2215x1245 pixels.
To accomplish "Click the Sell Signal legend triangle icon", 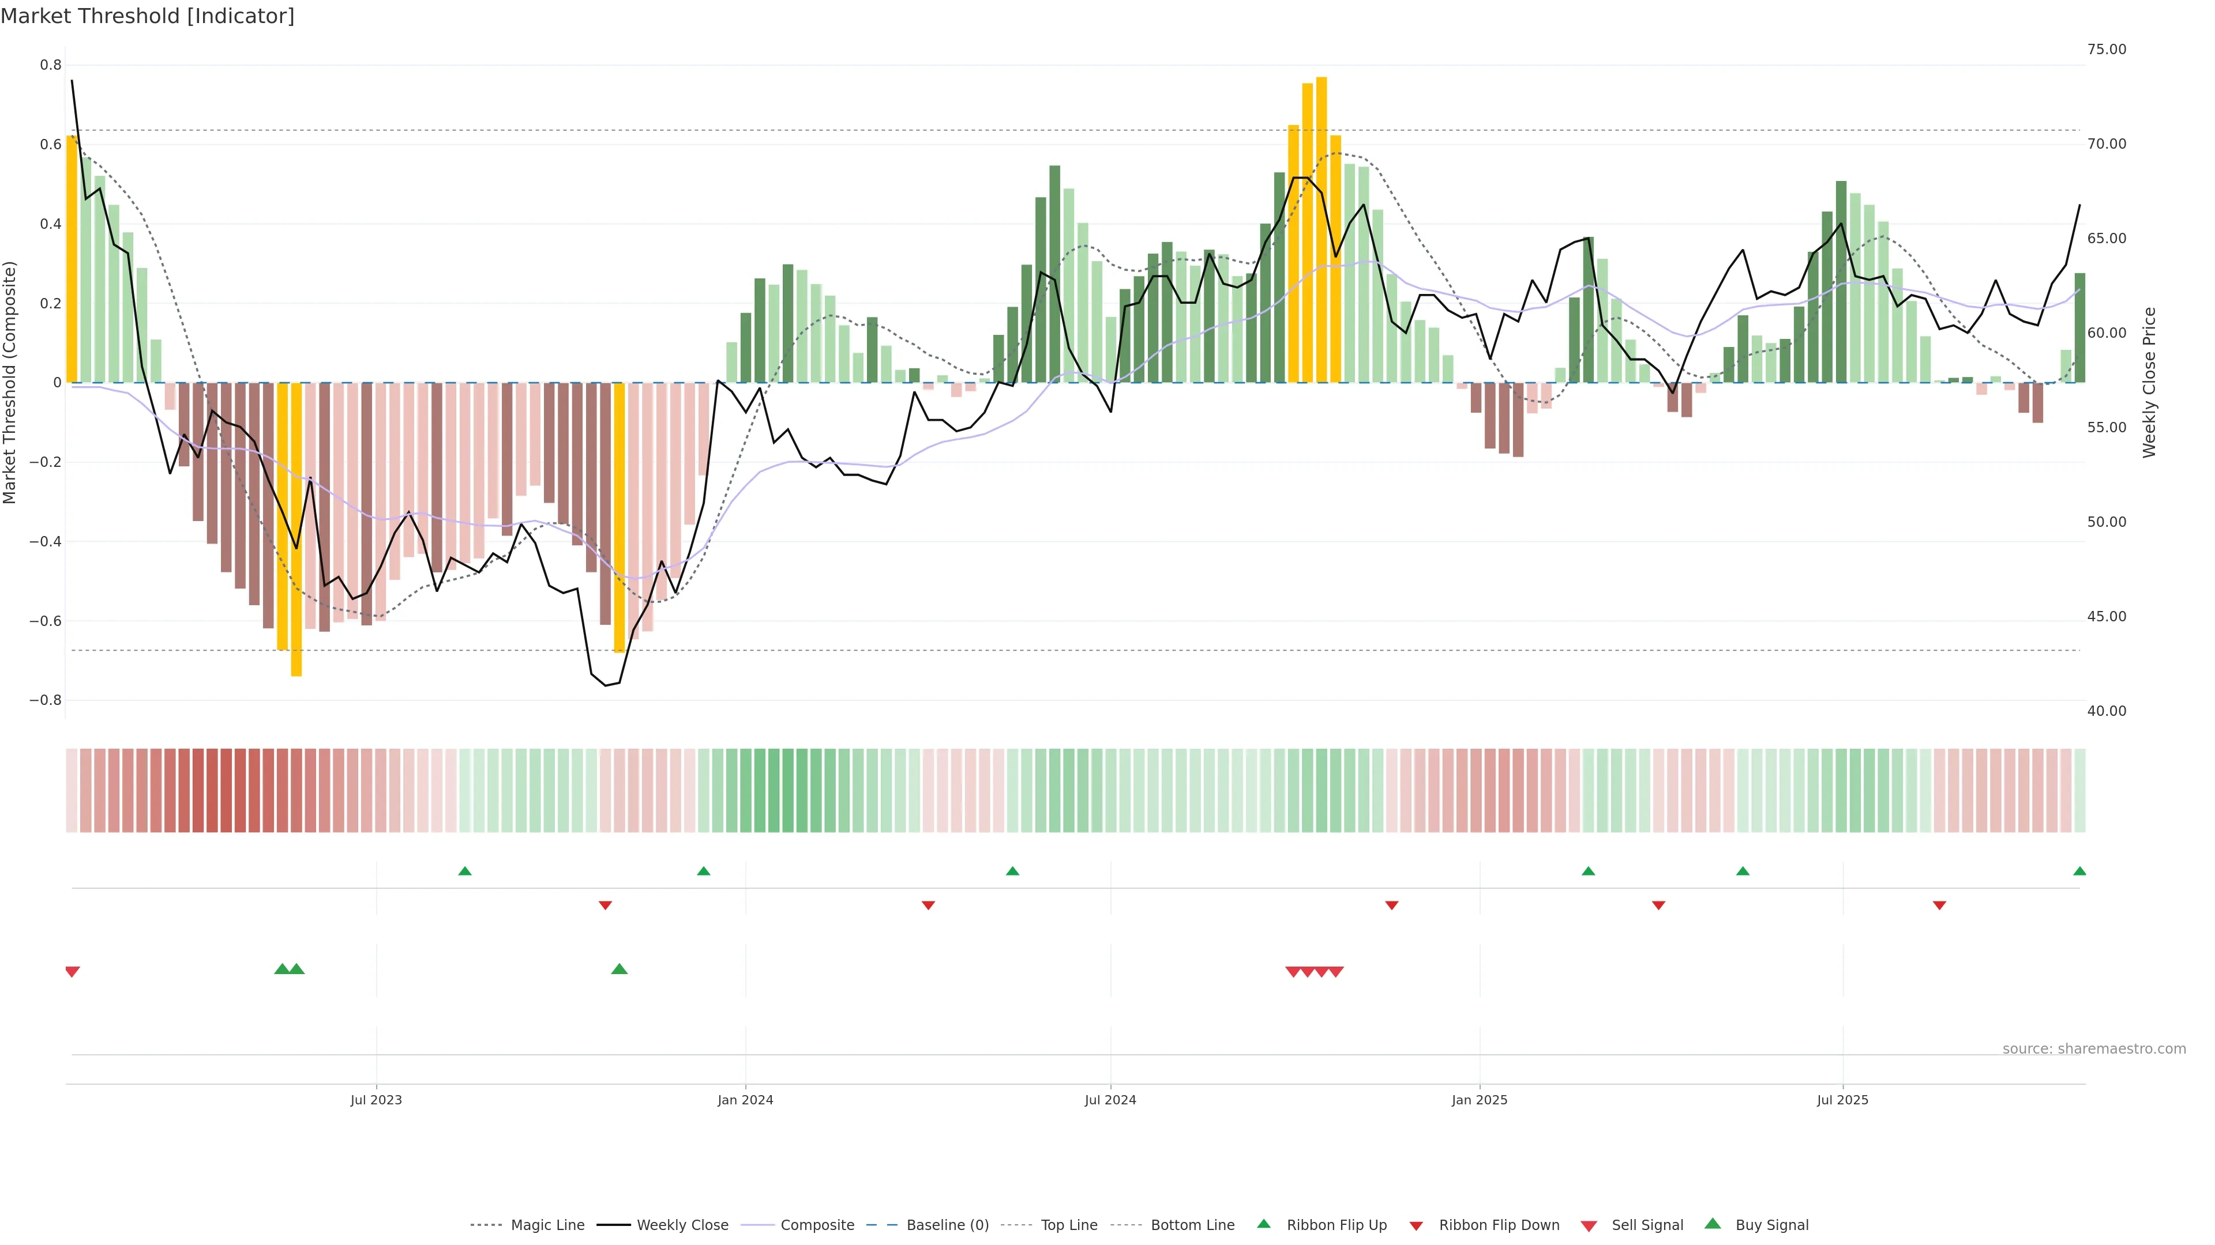I will click(1589, 1226).
